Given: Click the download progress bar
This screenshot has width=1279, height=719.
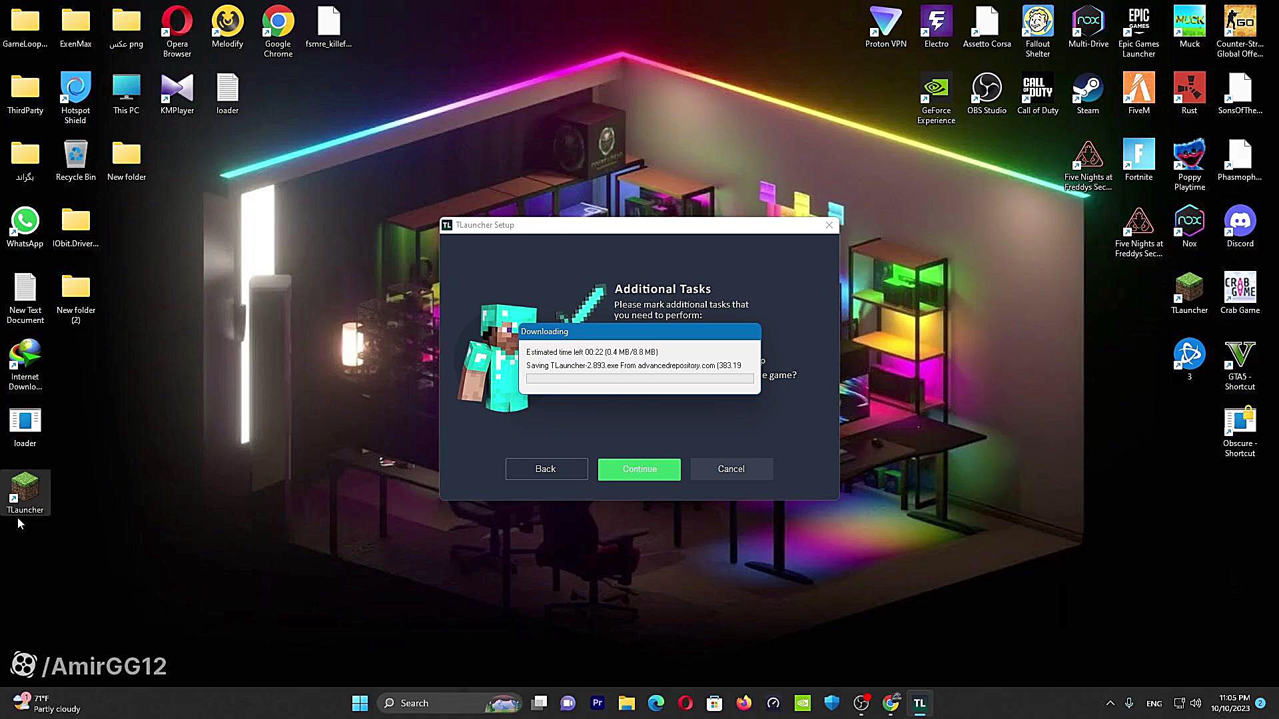Looking at the screenshot, I should coord(639,378).
